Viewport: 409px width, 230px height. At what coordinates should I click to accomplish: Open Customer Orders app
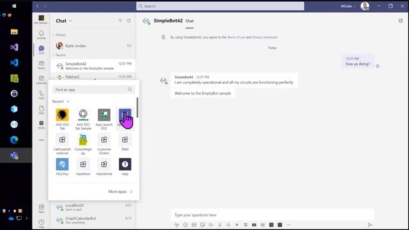(104, 144)
